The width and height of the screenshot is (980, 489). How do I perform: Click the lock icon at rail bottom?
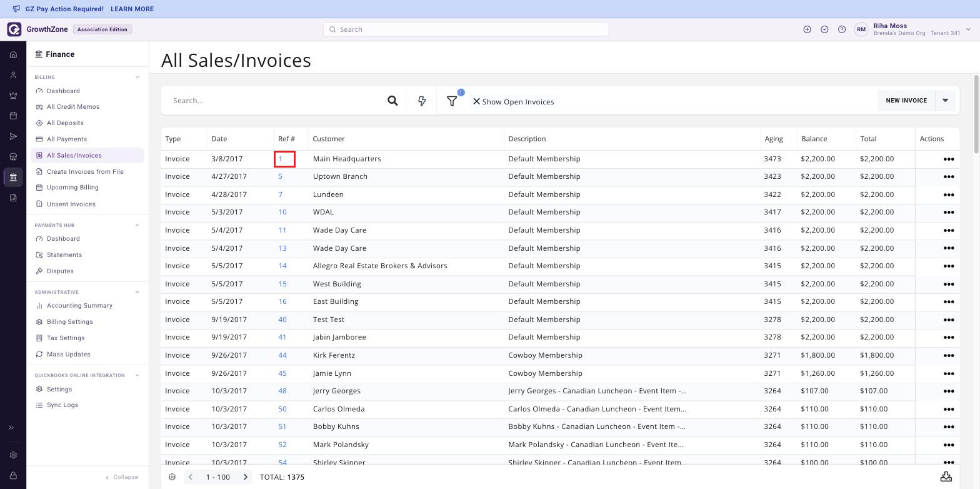13,476
